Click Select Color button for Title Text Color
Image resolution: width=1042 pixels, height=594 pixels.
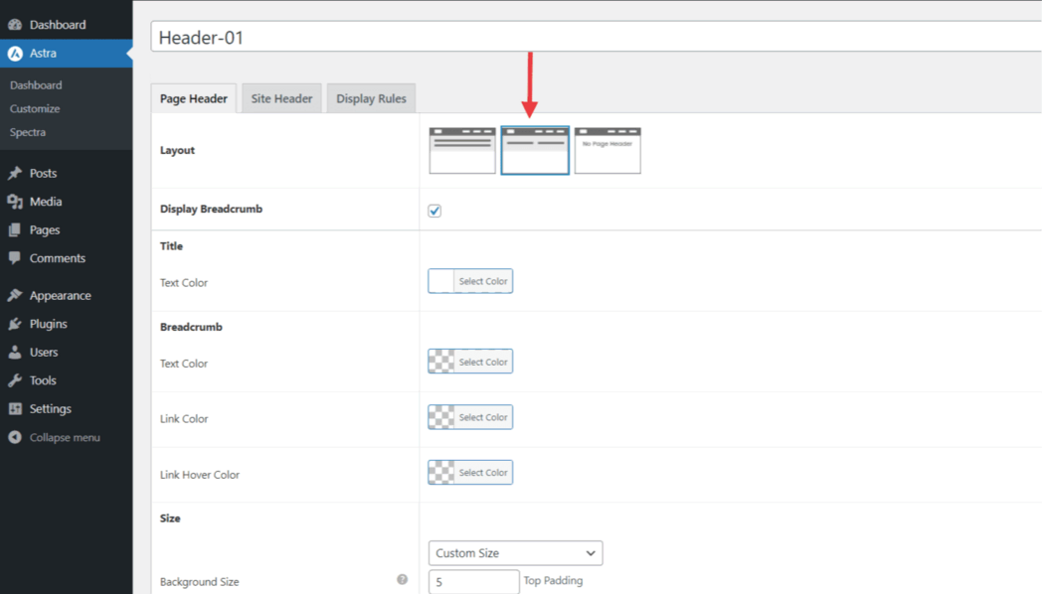(483, 281)
